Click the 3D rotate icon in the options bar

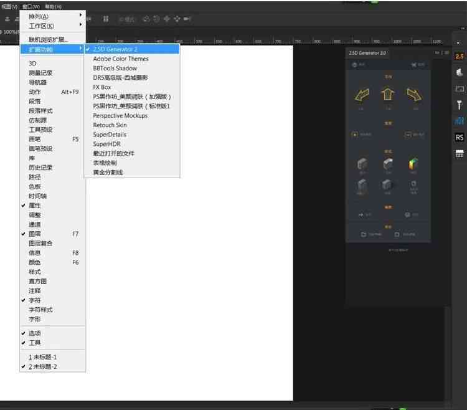pos(146,19)
